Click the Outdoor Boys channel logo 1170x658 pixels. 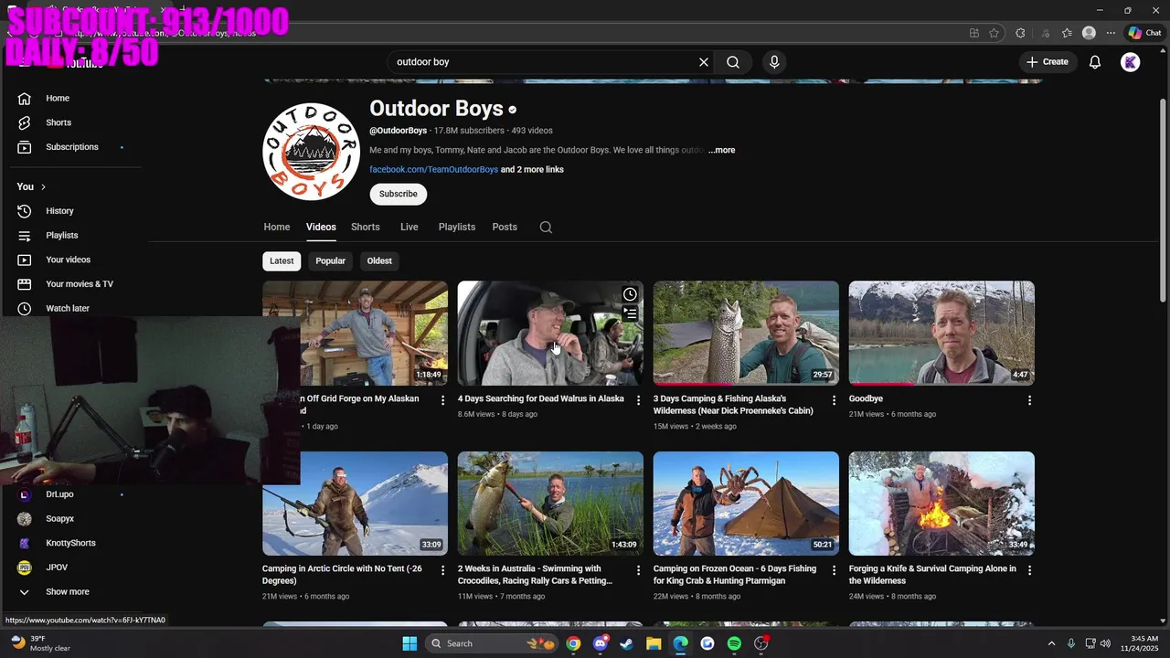[x=312, y=152]
